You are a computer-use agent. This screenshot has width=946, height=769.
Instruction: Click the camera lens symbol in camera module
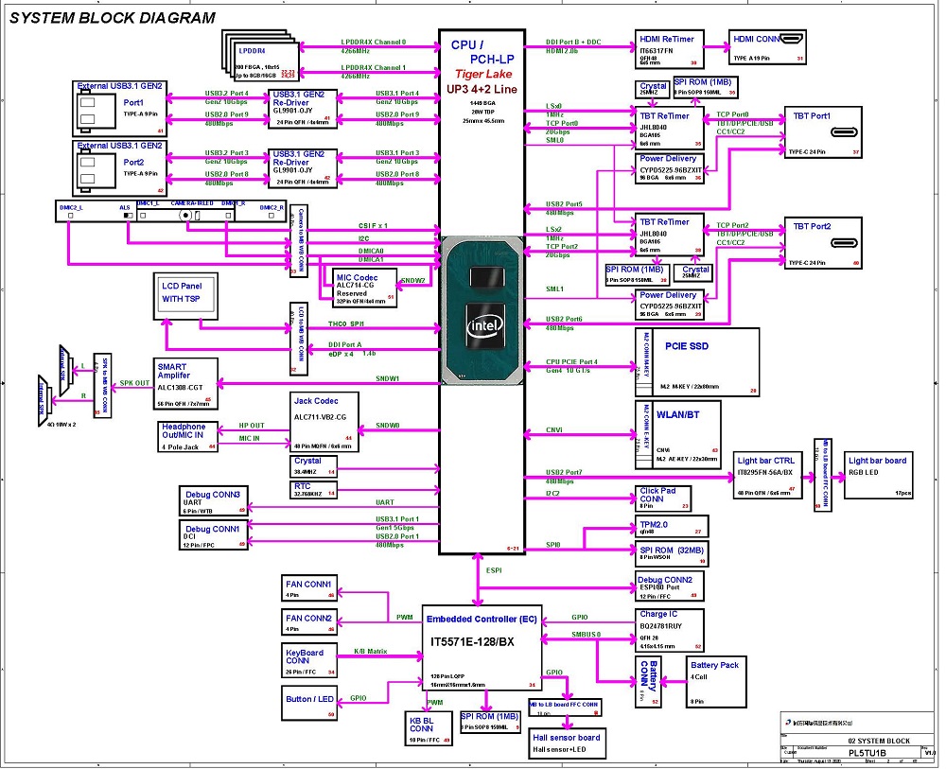click(186, 215)
